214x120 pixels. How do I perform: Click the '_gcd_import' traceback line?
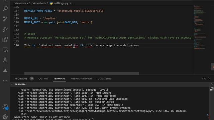[x=64, y=93]
